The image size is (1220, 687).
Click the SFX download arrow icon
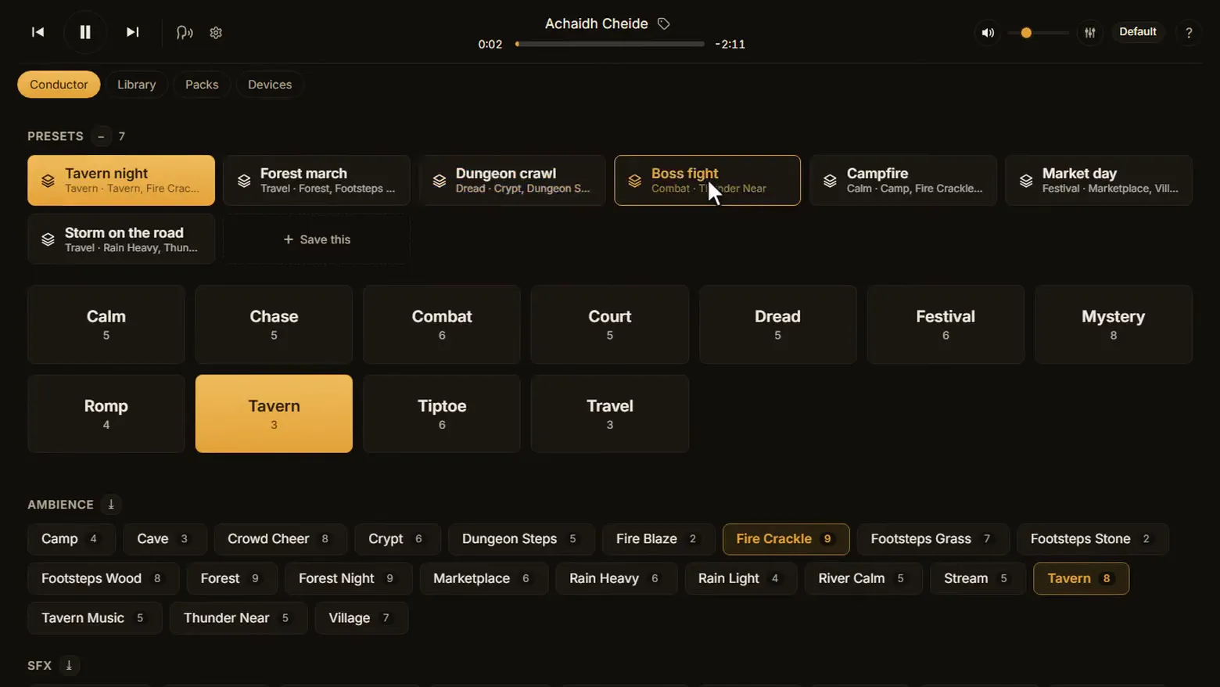point(69,665)
